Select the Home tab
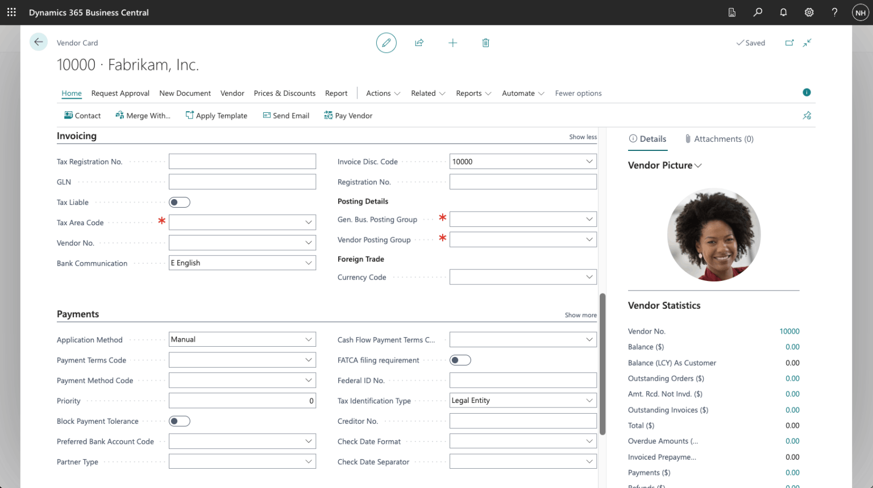This screenshot has width=873, height=488. click(72, 93)
